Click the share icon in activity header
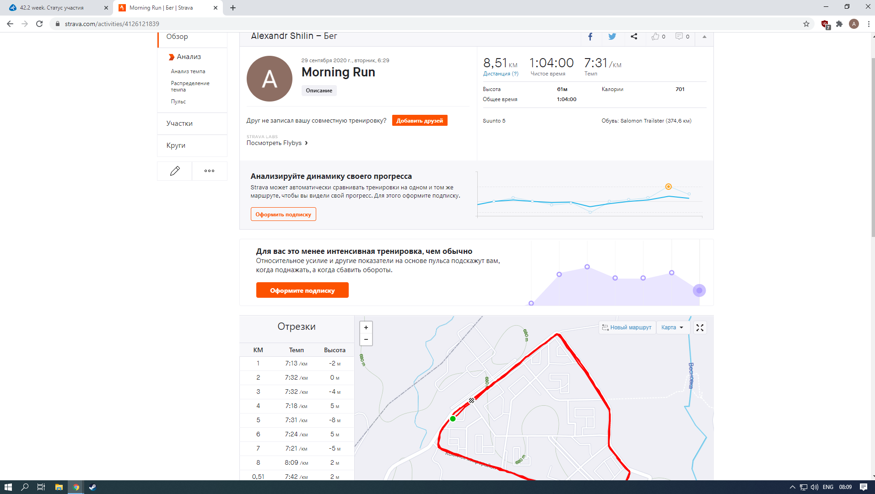875x494 pixels. pos(634,37)
